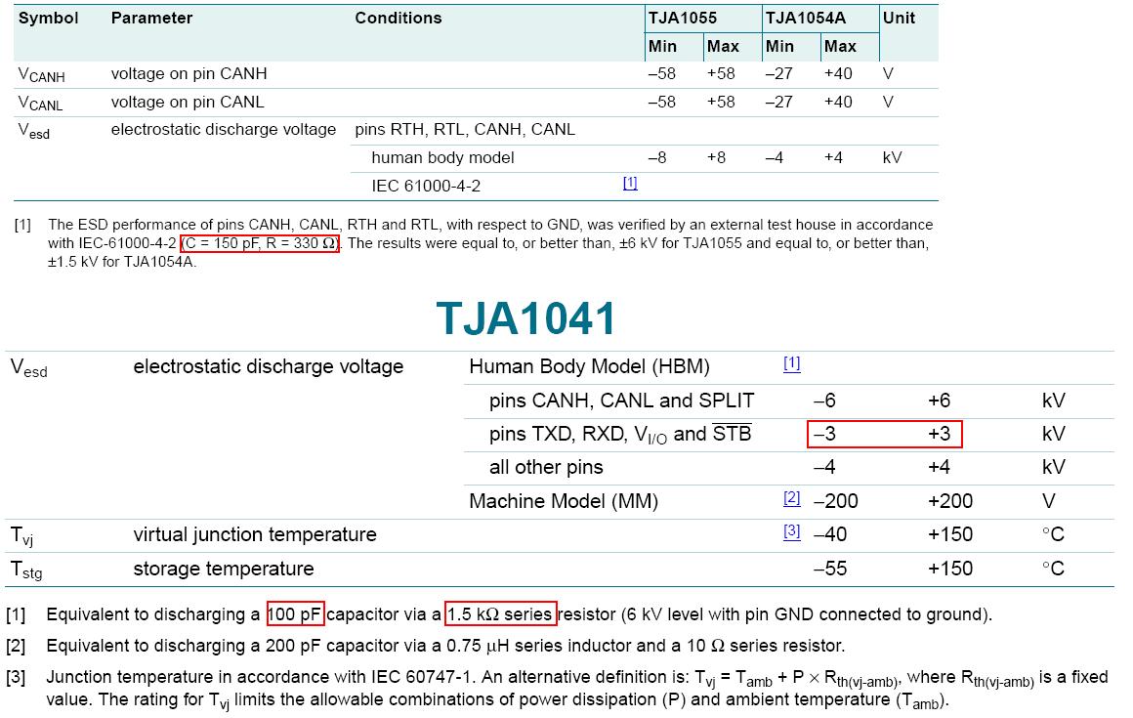1133x718 pixels.
Task: Open footnote [1] link beside IEC 61000-4-2
Action: (630, 183)
